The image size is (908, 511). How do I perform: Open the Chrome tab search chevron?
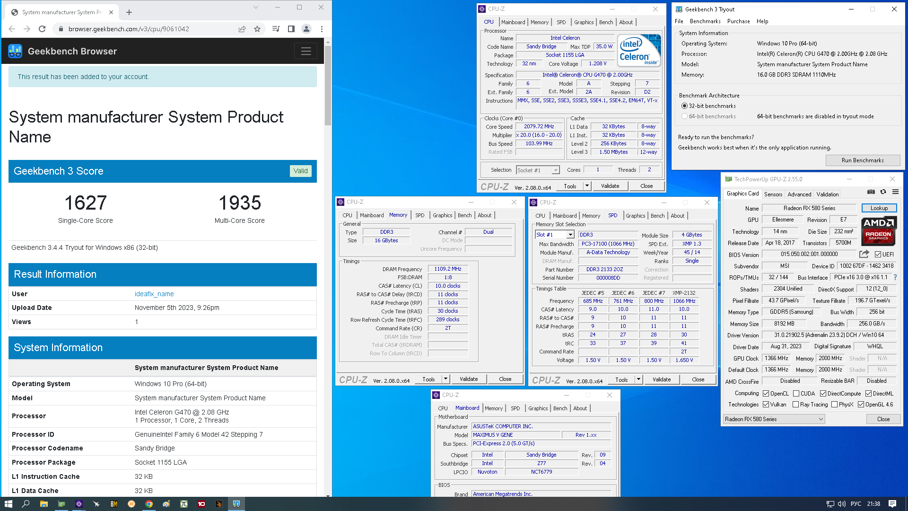click(x=256, y=7)
